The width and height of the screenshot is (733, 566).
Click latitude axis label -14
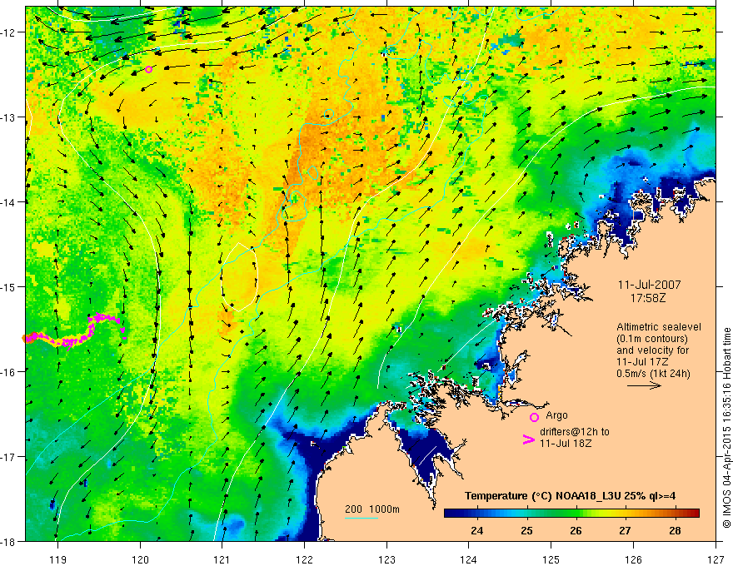coord(9,202)
